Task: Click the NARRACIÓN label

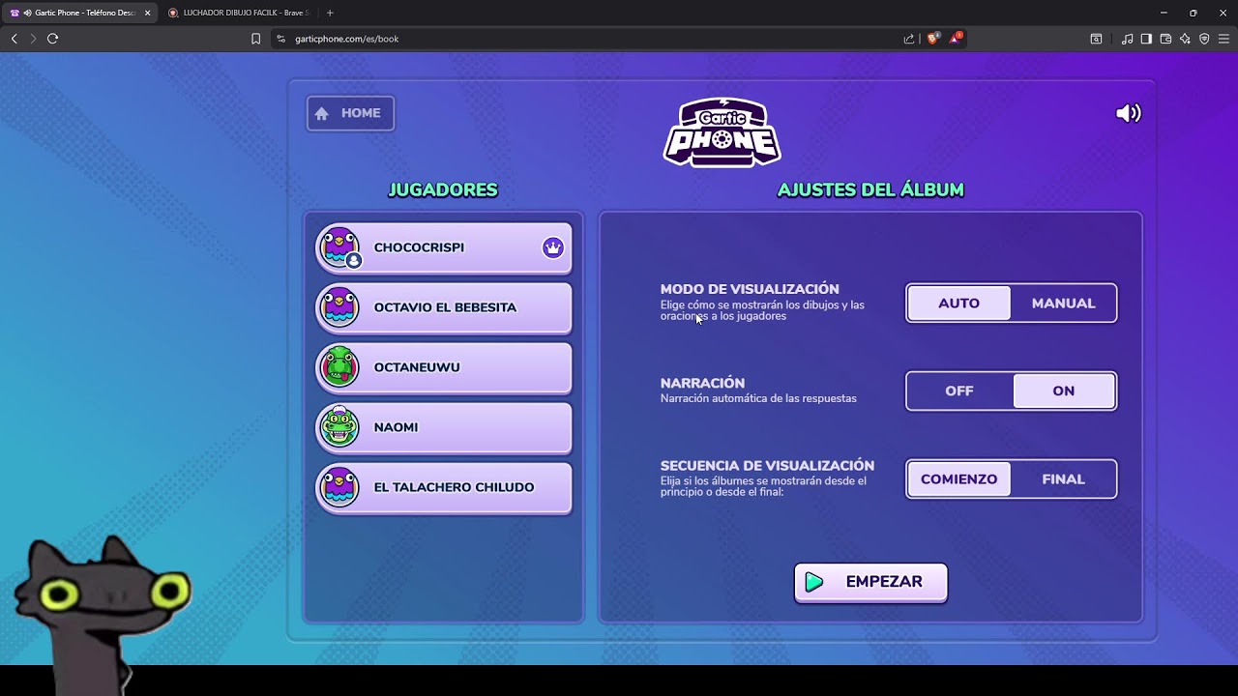Action: (x=702, y=383)
